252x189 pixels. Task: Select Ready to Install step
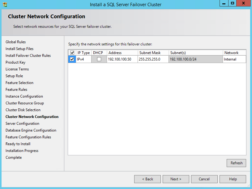click(x=18, y=144)
